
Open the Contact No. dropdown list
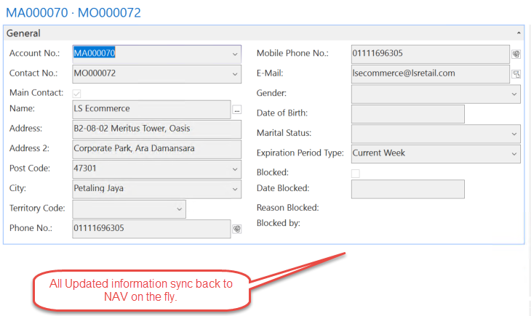235,74
